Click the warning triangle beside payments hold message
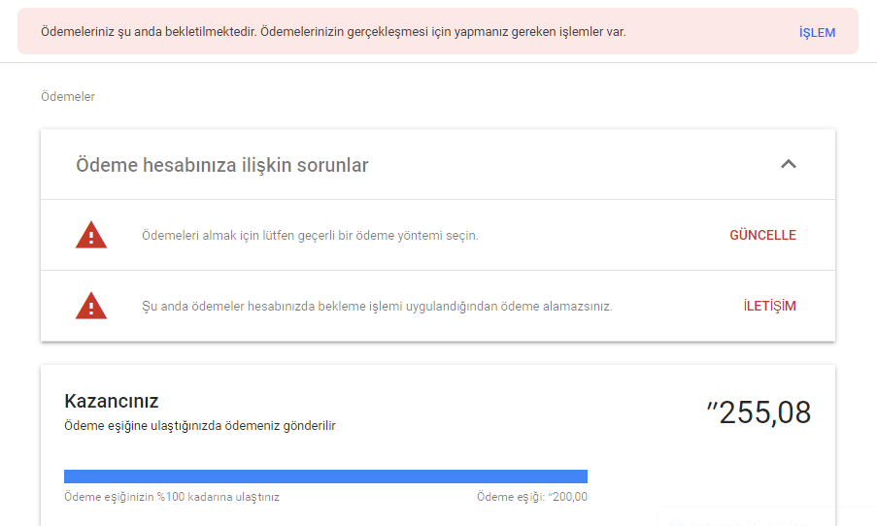 [x=91, y=306]
